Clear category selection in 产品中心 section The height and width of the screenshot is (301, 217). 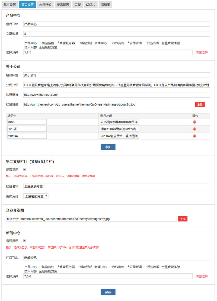[x=202, y=52]
